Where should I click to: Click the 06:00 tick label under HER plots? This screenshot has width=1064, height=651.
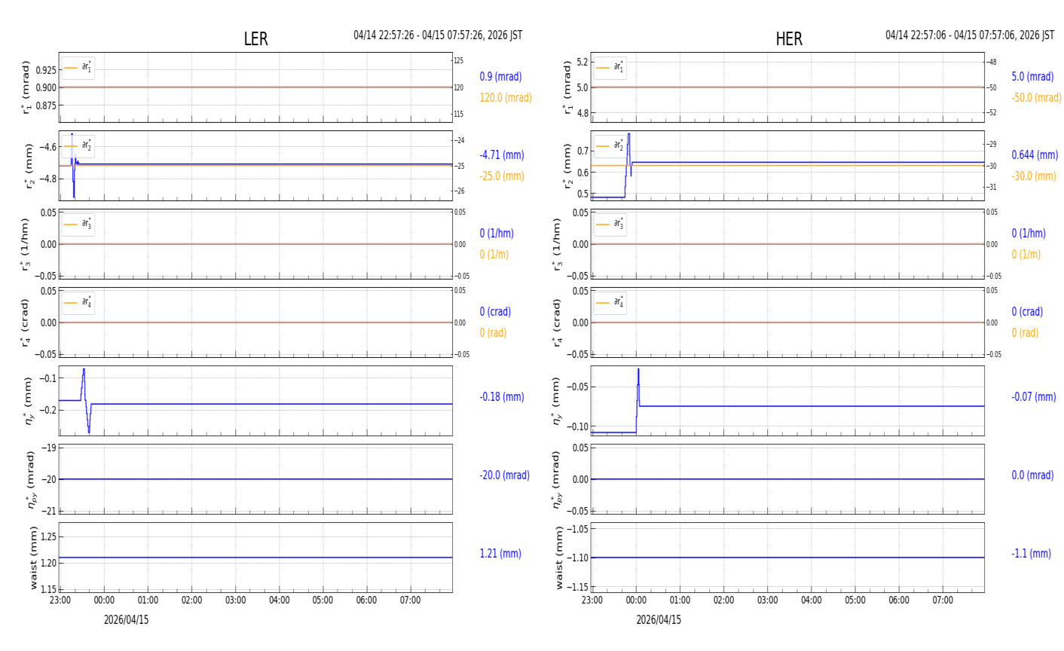[x=899, y=601]
